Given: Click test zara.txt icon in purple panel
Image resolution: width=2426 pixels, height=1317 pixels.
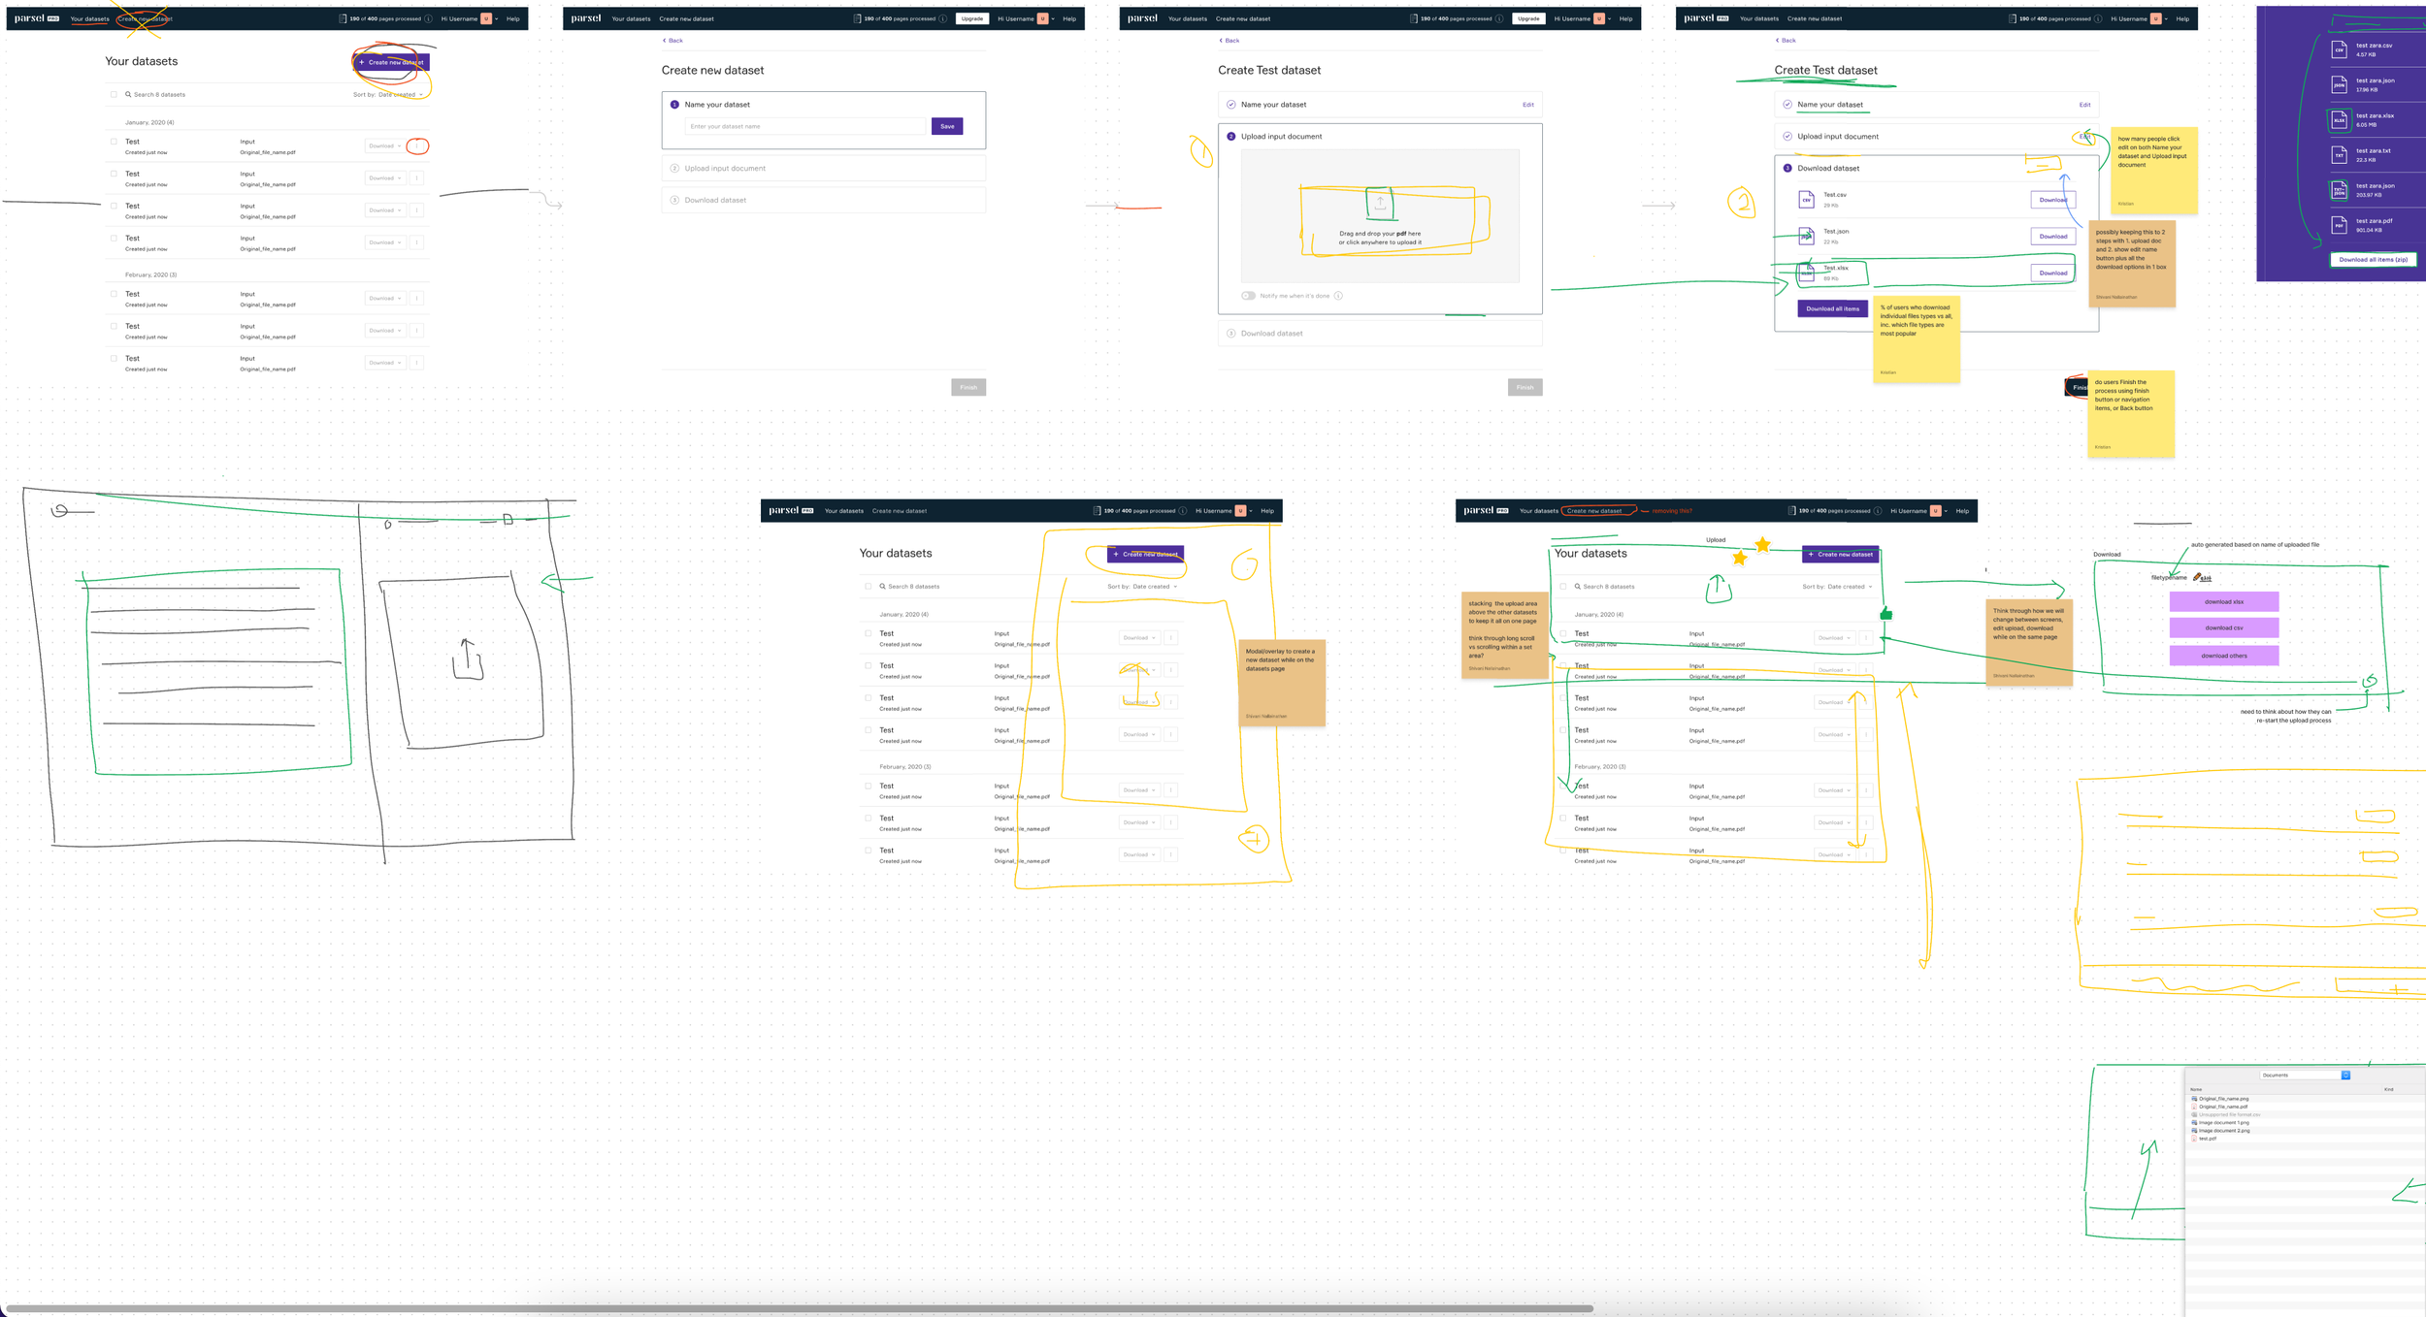Looking at the screenshot, I should (2340, 155).
